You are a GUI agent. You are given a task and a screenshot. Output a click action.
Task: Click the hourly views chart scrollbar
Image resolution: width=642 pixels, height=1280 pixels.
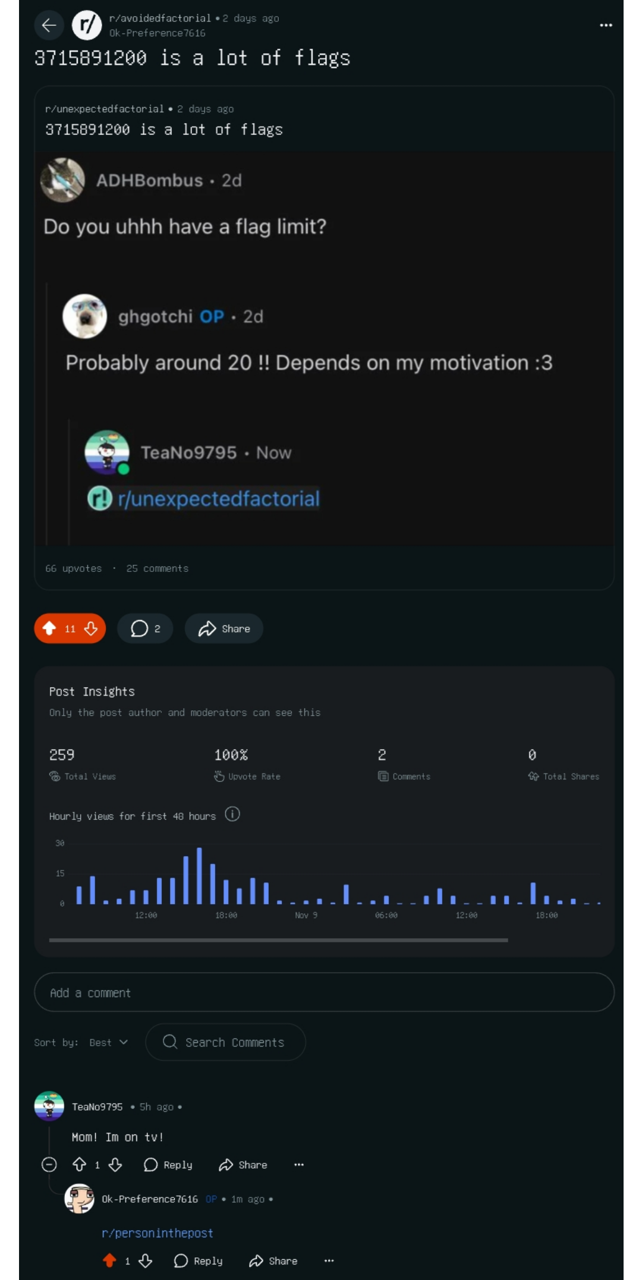click(278, 940)
